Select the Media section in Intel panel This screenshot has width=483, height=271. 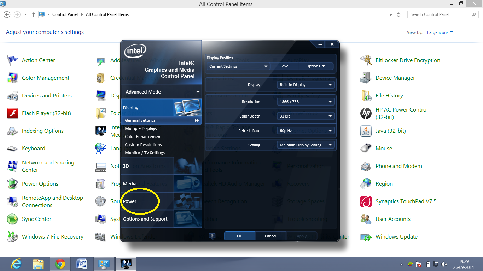161,183
